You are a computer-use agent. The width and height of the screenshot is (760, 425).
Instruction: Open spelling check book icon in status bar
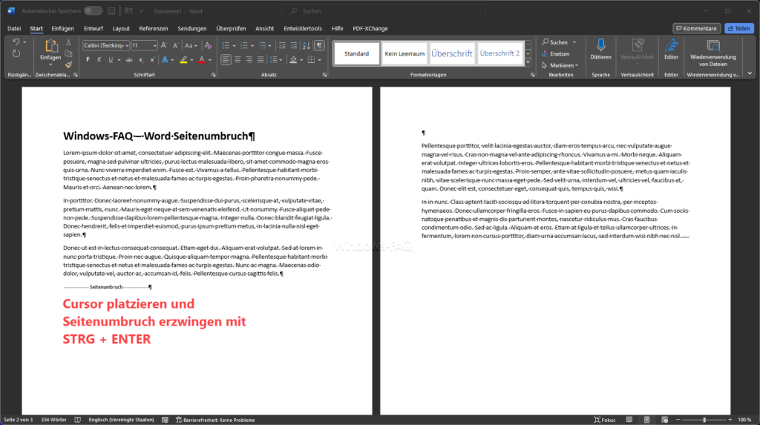(77, 420)
